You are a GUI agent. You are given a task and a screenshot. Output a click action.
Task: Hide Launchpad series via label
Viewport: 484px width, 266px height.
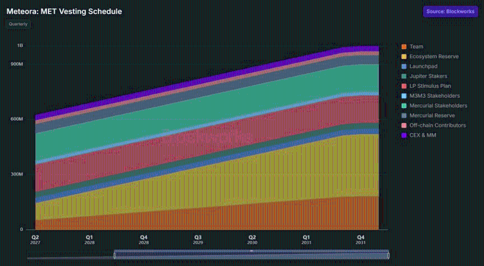coord(423,66)
